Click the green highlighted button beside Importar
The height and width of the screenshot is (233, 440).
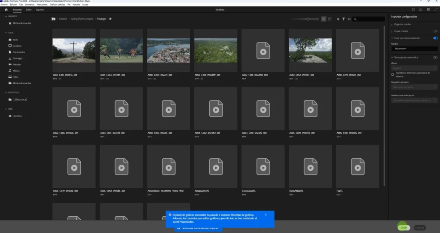tap(403, 228)
